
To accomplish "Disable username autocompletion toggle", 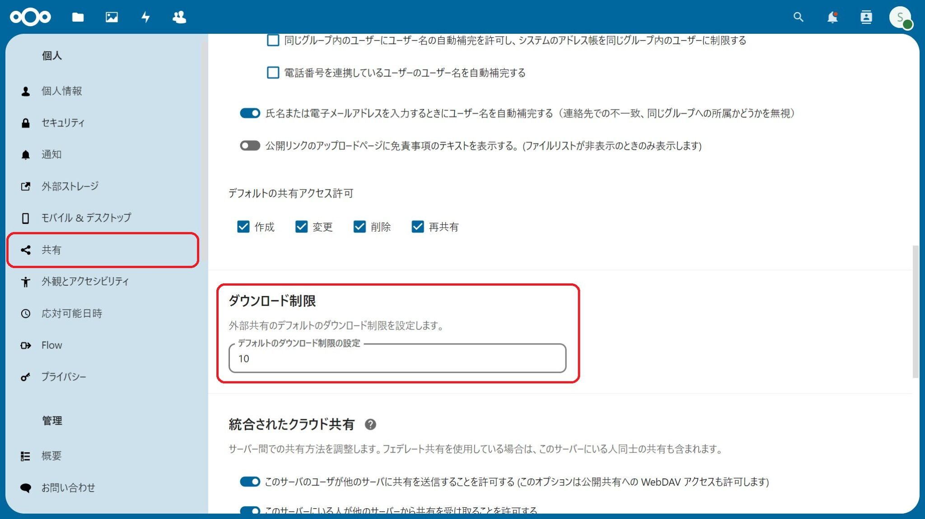I will [249, 114].
